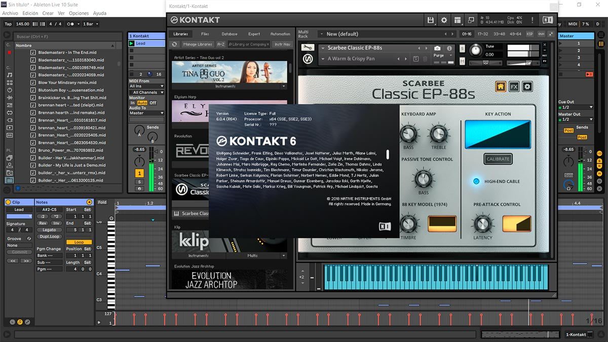The height and width of the screenshot is (342, 608).
Task: Open Kontakt's save menu disk icon
Action: click(x=431, y=20)
